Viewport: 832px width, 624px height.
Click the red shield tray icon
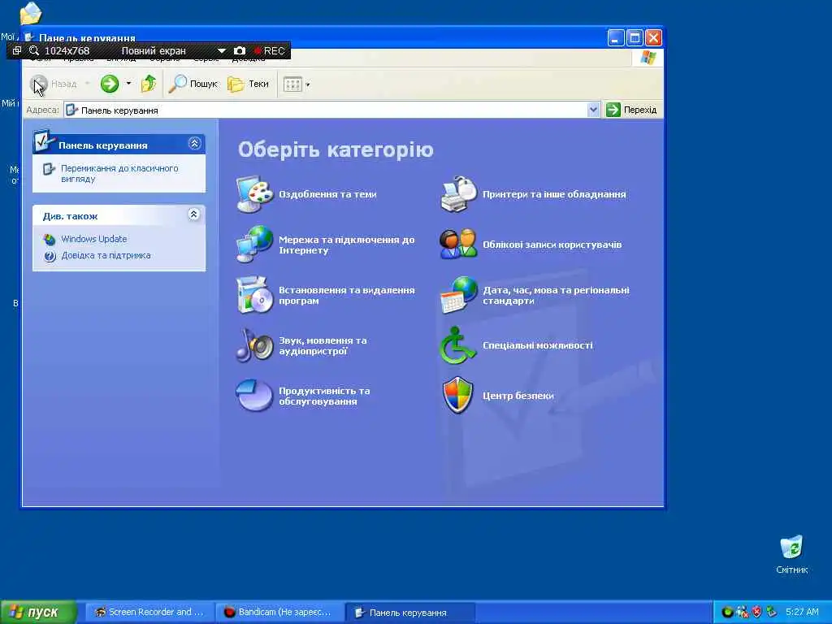[x=756, y=612]
